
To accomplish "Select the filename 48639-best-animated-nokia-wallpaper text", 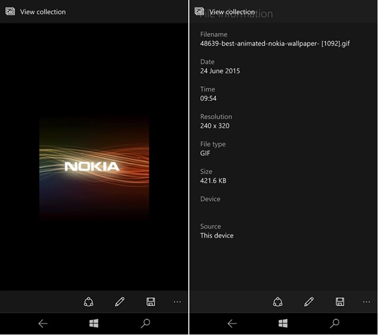I will coord(275,44).
